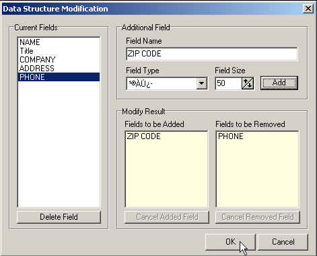Close the Data Structure Modification dialog

click(308, 9)
